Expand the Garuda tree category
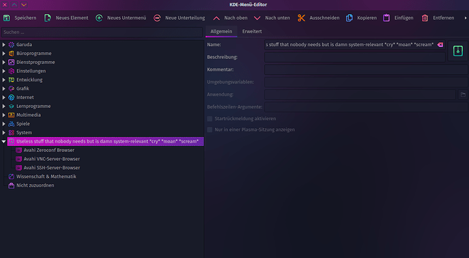 click(x=3, y=45)
